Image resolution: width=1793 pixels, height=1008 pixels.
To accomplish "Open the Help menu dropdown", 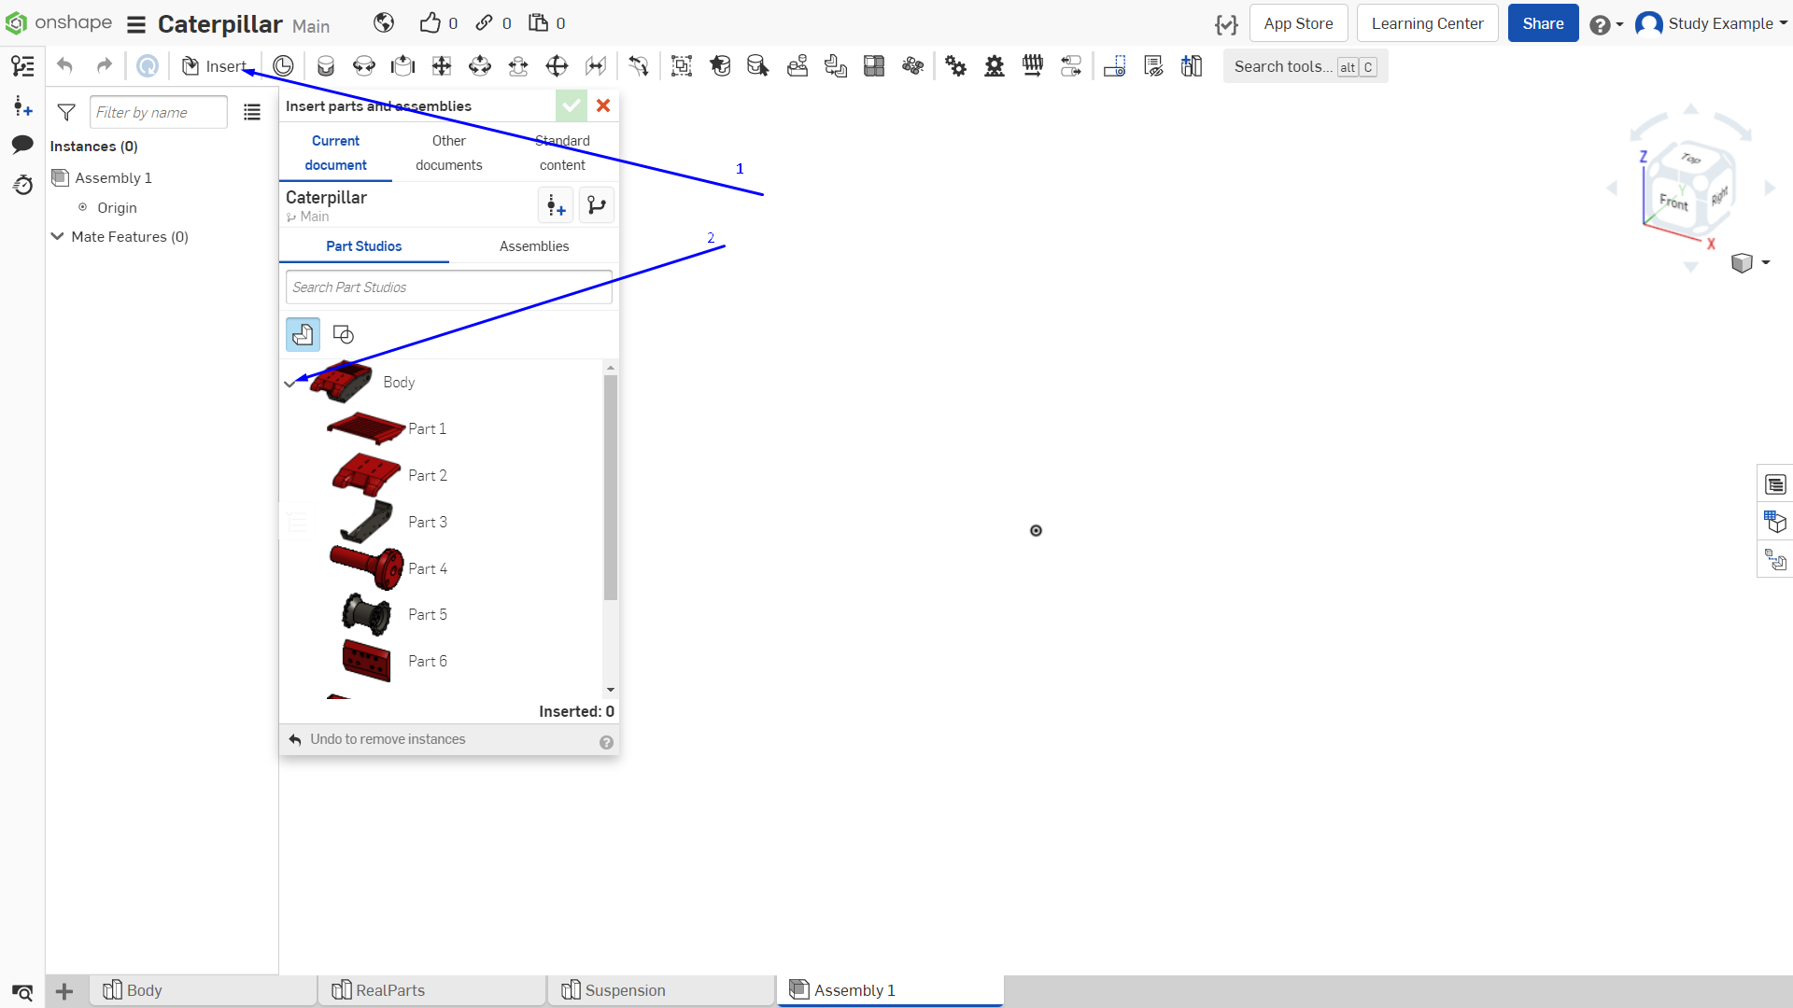I will coord(1606,24).
